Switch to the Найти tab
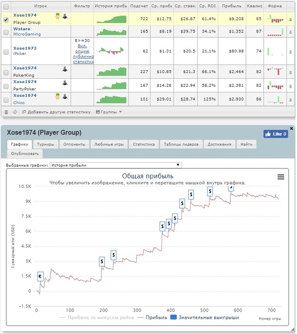297x334 pixels. (246, 144)
